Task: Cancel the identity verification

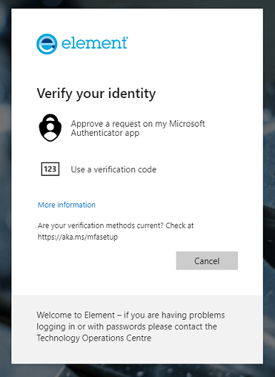Action: (x=207, y=261)
